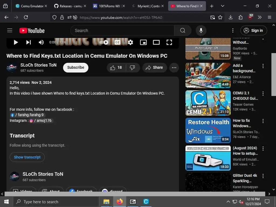Switch to theater mode
276x207 pixels.
pos(156,42)
